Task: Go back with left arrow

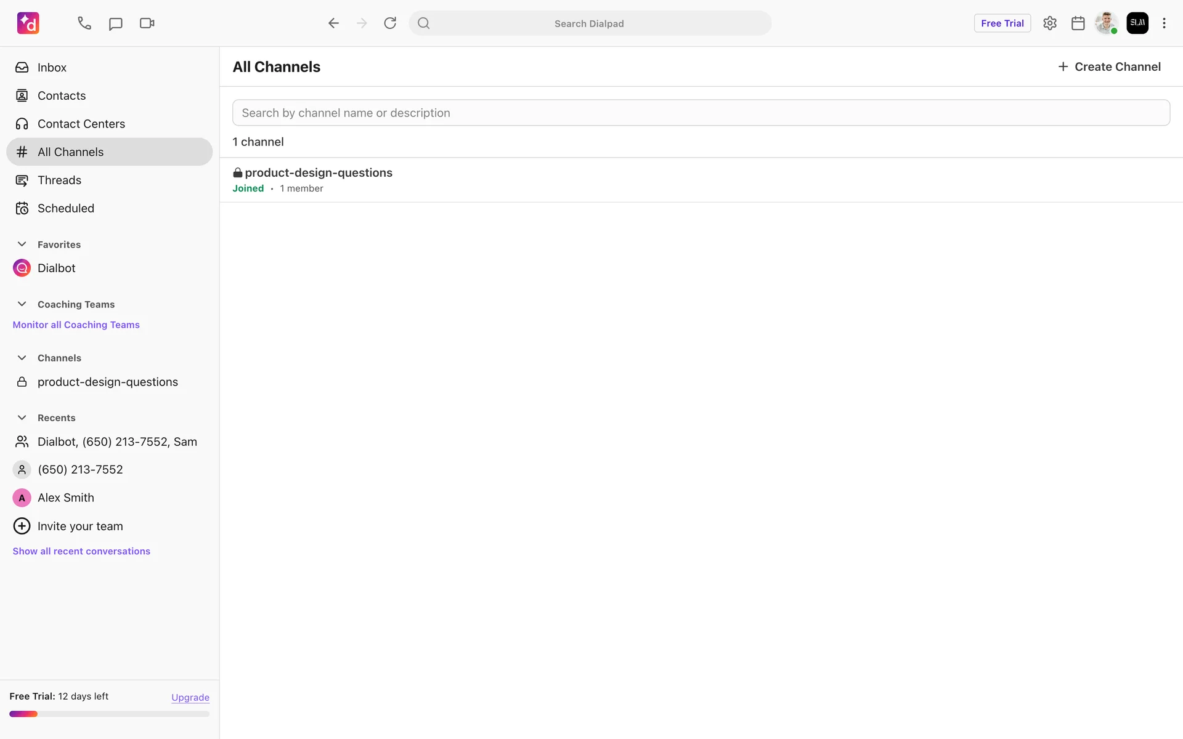Action: coord(333,23)
